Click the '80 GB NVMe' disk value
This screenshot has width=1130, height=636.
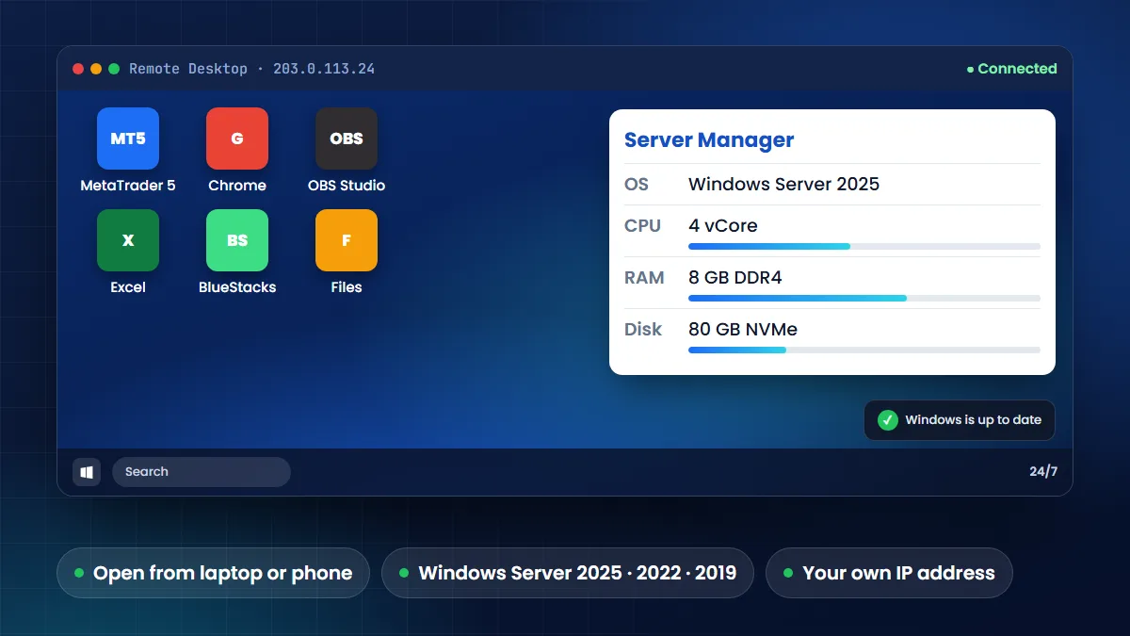click(x=743, y=330)
